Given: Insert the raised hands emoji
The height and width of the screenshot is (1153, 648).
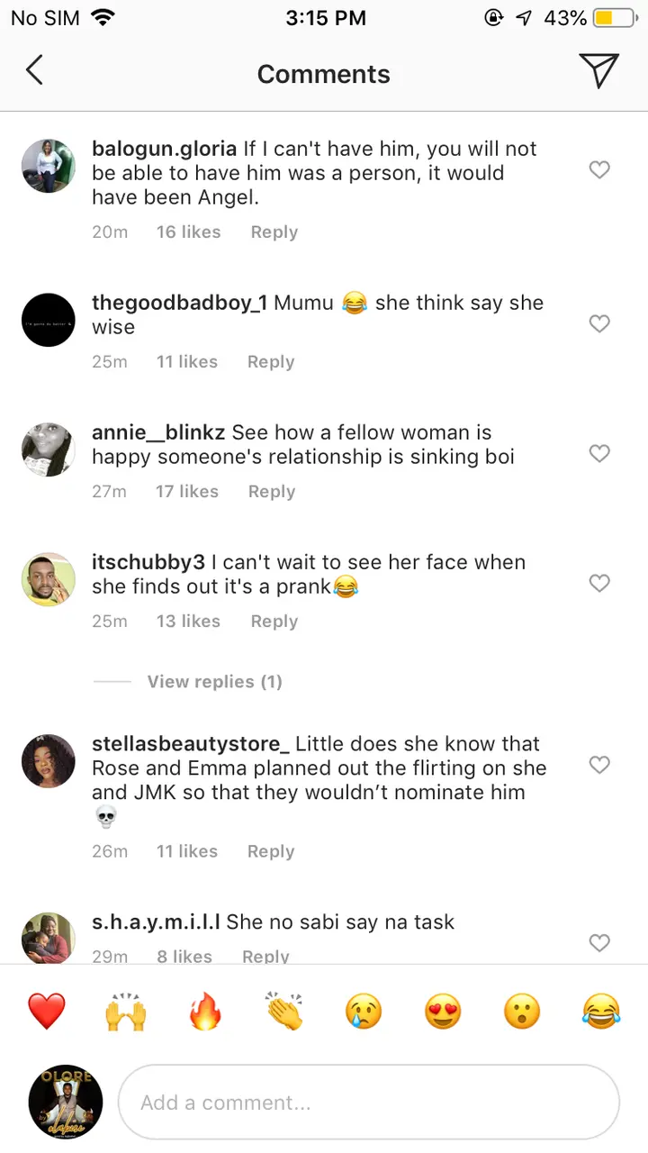Looking at the screenshot, I should (x=125, y=1012).
